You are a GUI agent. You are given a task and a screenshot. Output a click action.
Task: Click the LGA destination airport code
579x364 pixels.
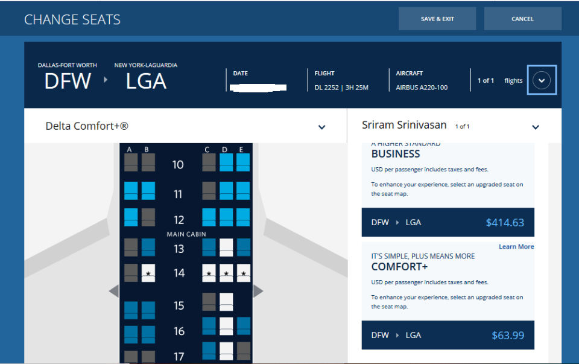[146, 81]
